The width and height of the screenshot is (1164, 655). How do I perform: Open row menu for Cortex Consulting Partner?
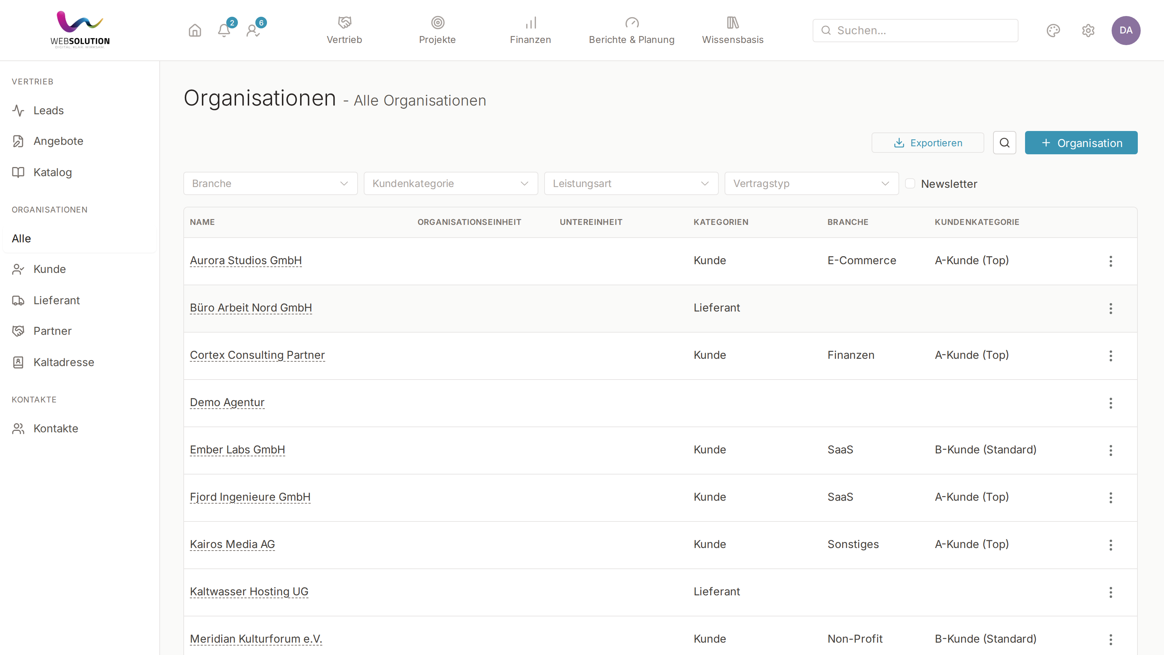click(1111, 356)
